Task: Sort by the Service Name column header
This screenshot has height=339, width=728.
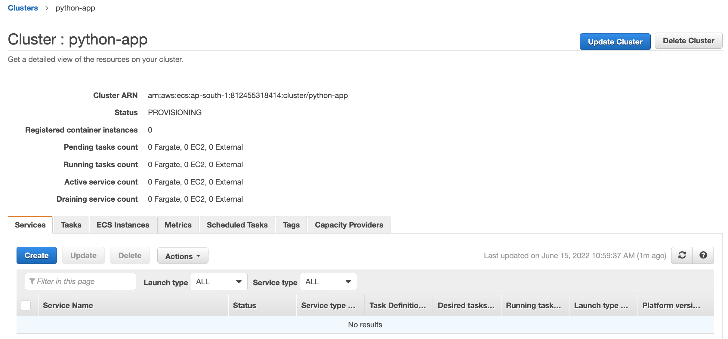Action: pos(68,305)
